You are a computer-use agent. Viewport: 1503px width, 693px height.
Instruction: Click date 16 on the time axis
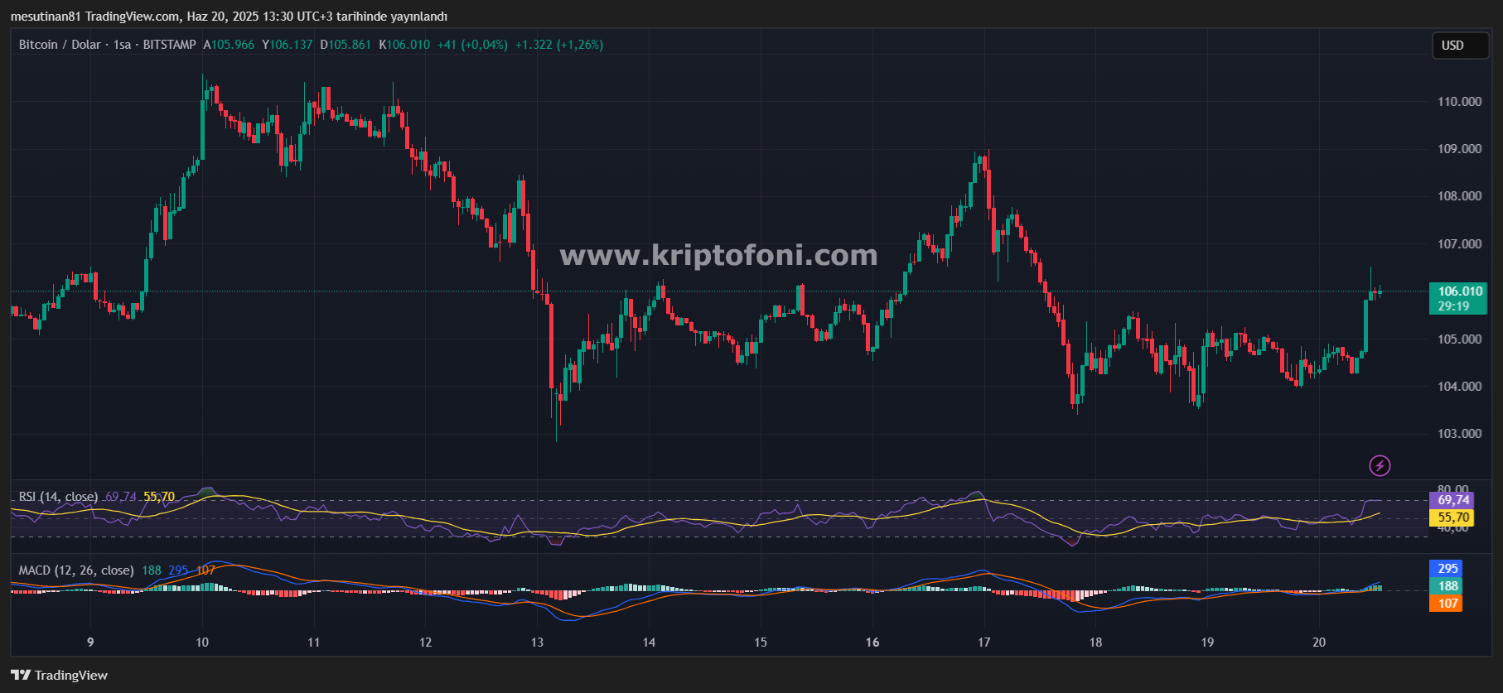(872, 642)
